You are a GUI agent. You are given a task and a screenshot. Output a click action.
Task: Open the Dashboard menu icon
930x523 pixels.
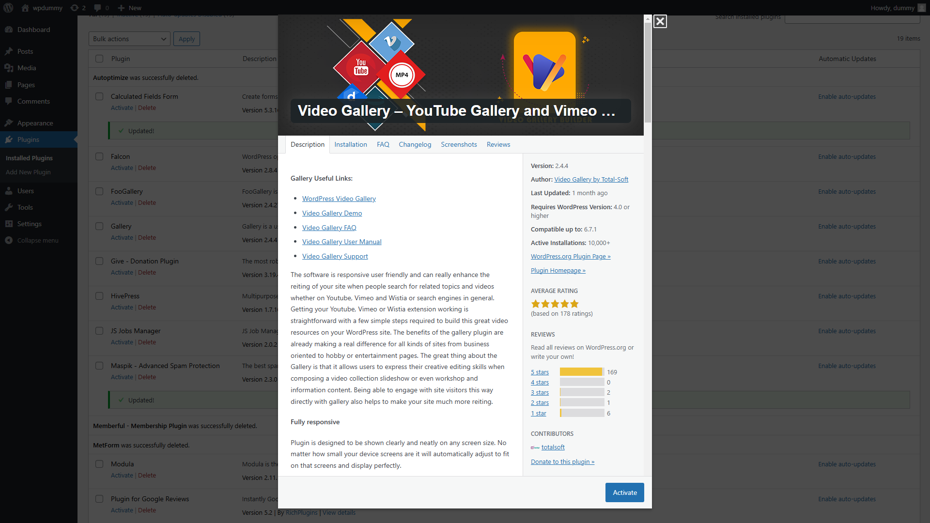pyautogui.click(x=9, y=30)
